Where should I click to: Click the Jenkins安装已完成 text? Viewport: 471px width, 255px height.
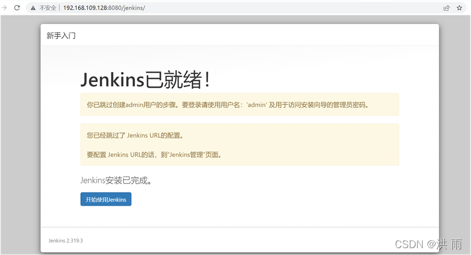click(116, 181)
